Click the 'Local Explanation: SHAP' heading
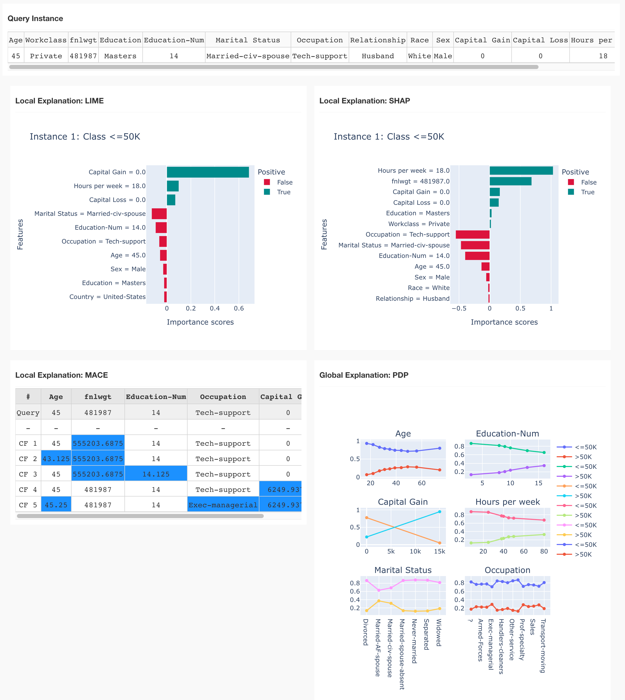The height and width of the screenshot is (700, 625). coord(365,101)
